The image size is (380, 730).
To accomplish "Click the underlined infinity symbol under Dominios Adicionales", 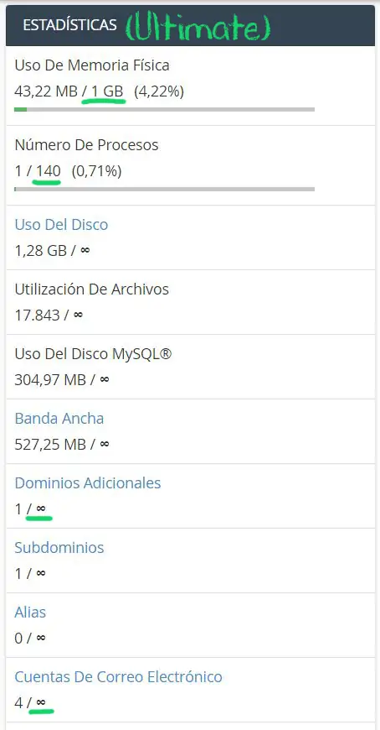I will [41, 508].
